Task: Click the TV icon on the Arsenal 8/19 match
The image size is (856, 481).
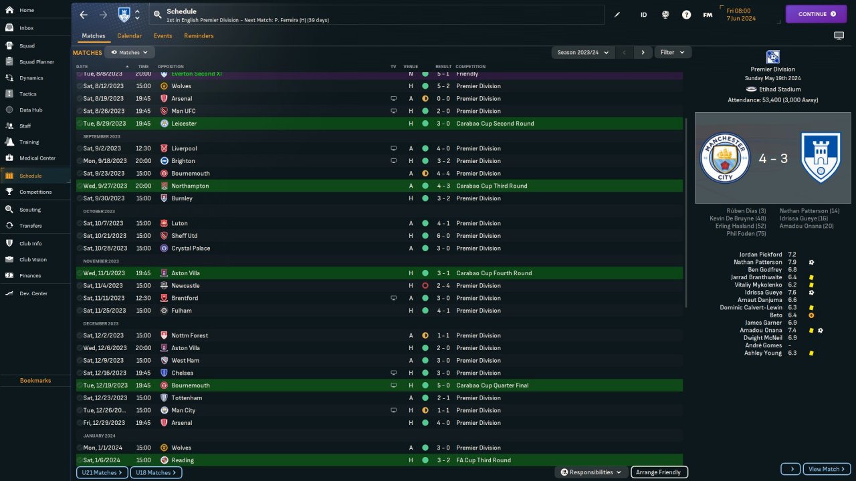Action: pyautogui.click(x=394, y=99)
